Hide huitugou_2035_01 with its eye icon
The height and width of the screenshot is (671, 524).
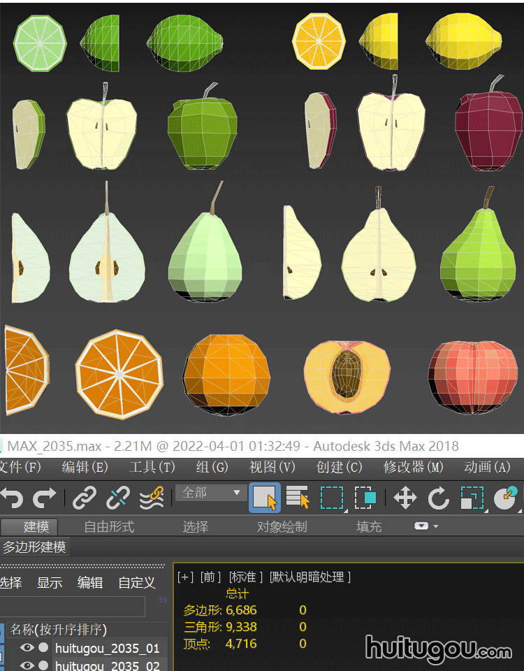(x=27, y=648)
